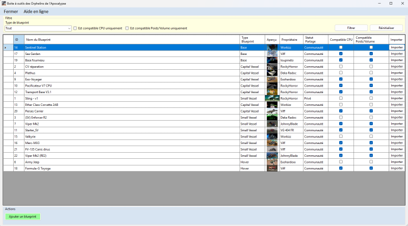Toggle Compatible Poids/Volume for Sentinel Station
The width and height of the screenshot is (408, 226).
click(371, 47)
